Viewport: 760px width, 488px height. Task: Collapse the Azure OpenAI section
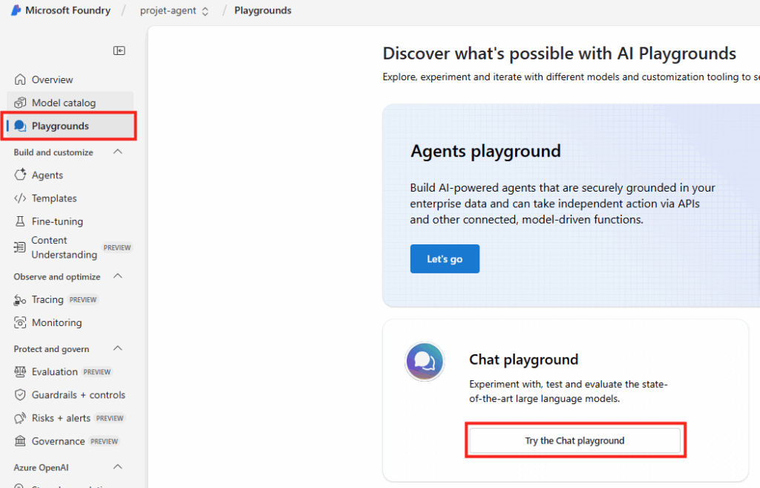coord(117,467)
